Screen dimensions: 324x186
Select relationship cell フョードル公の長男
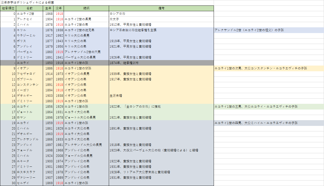tap(86, 156)
